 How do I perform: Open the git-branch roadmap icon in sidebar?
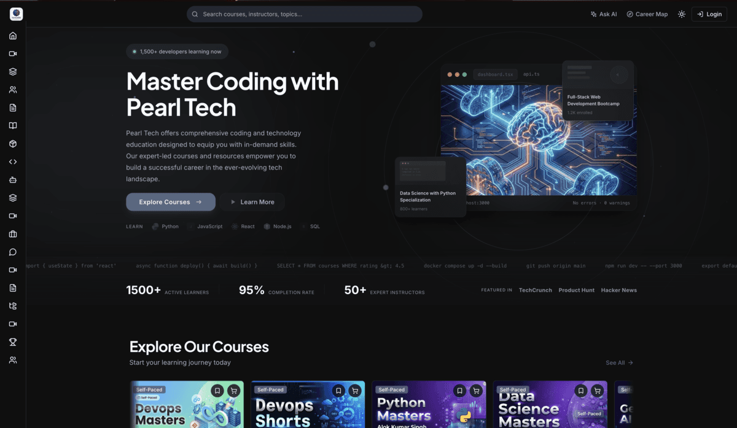pos(12,305)
